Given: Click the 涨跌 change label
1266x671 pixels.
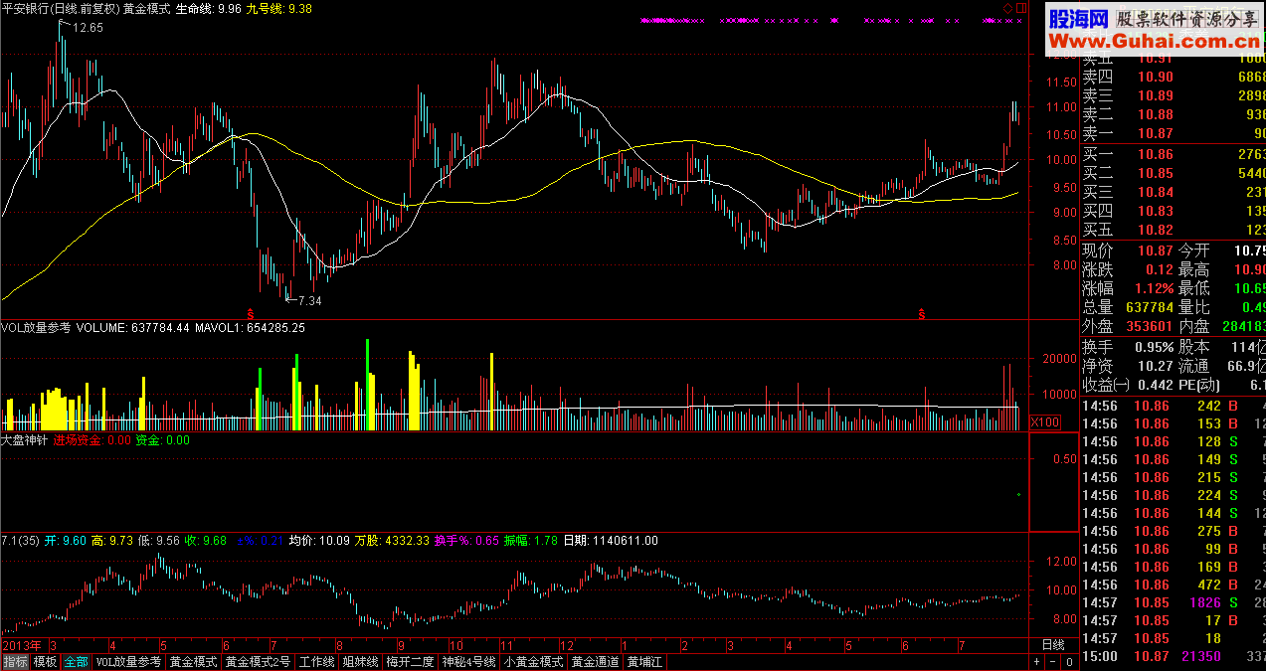Looking at the screenshot, I should [x=1098, y=269].
